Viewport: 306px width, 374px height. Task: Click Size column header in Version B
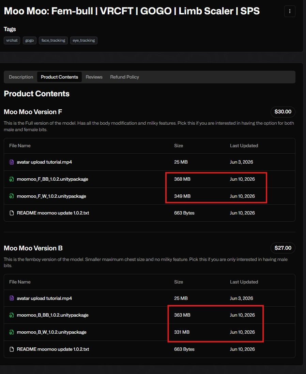click(179, 282)
